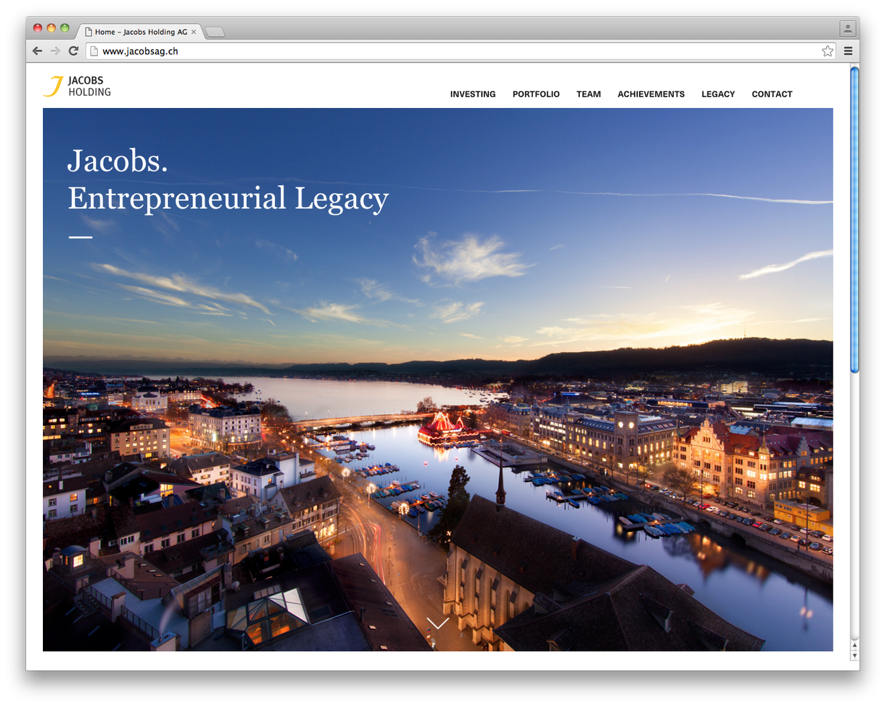
Task: Close the Jacobs Holding AG tab
Action: [194, 32]
